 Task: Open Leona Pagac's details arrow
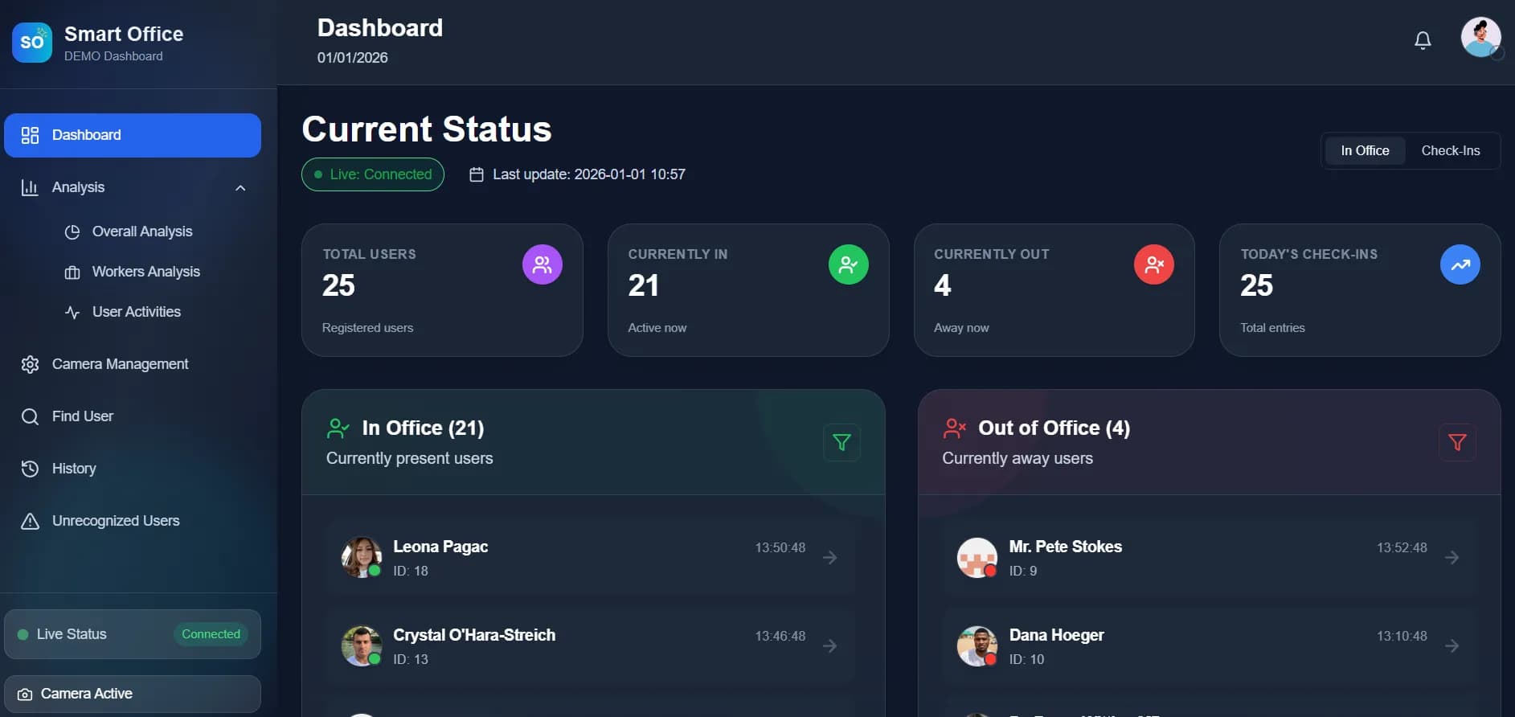pyautogui.click(x=830, y=558)
